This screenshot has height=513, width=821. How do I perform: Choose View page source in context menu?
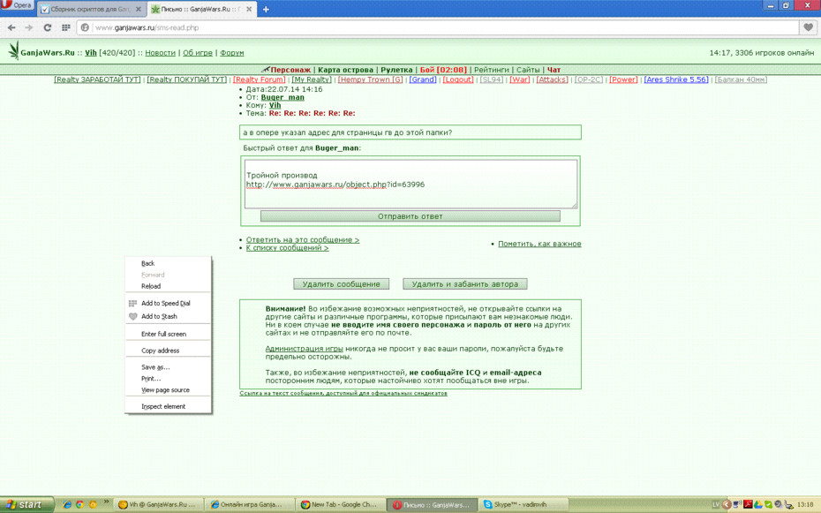point(168,390)
